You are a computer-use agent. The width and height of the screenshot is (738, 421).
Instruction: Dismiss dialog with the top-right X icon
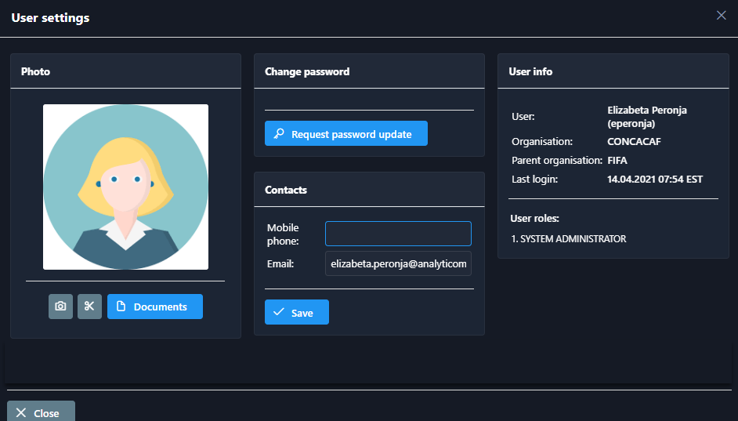[x=721, y=15]
